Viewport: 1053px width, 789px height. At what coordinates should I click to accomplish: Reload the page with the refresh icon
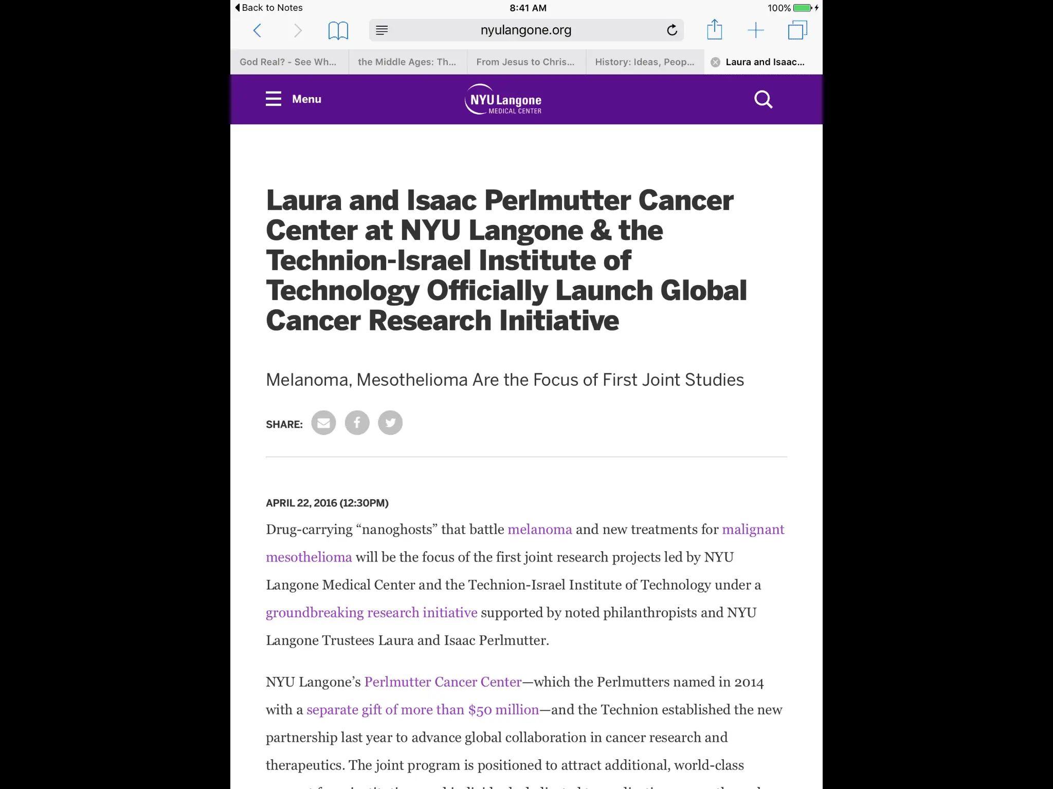pos(671,30)
